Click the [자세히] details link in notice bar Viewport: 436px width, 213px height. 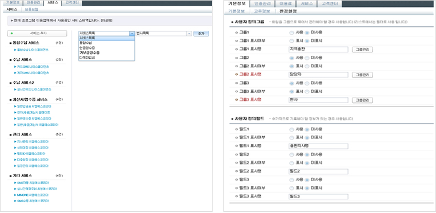click(107, 21)
